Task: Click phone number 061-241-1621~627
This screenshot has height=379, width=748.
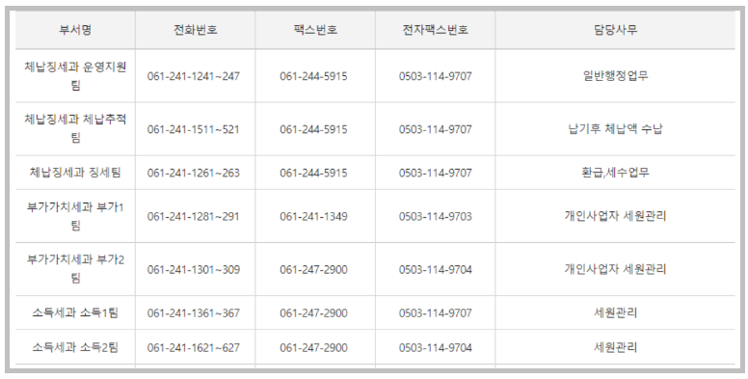Action: click(194, 347)
